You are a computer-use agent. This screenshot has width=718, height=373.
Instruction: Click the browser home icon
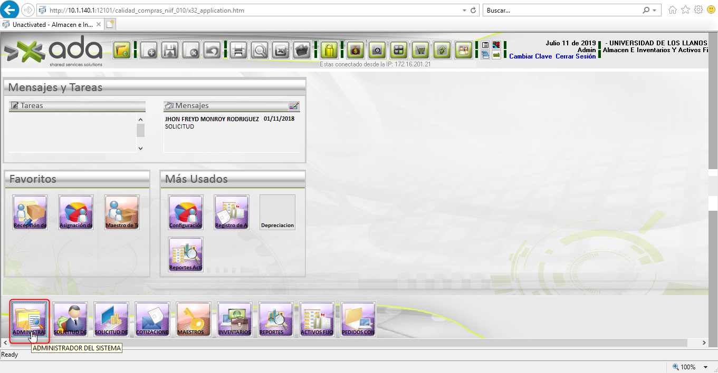[673, 10]
